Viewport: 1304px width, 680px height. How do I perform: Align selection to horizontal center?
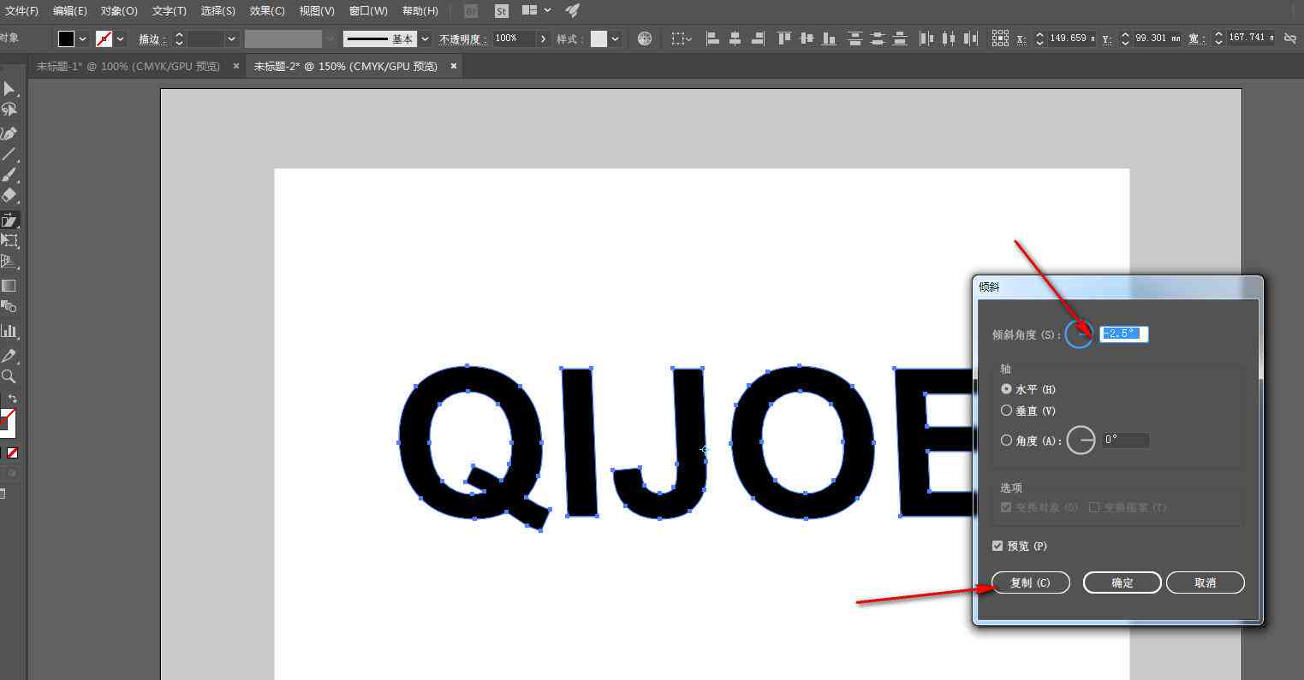pos(735,38)
